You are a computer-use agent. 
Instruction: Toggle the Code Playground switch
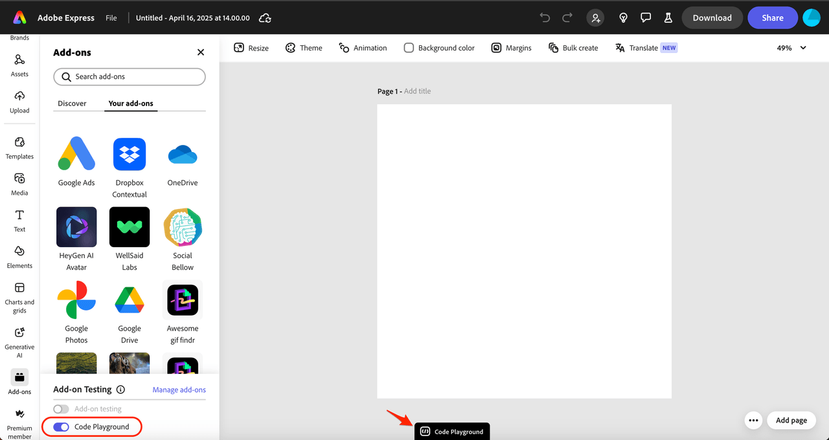pyautogui.click(x=61, y=426)
